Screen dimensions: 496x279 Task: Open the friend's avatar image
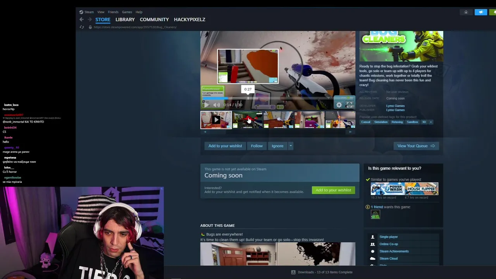[375, 215]
